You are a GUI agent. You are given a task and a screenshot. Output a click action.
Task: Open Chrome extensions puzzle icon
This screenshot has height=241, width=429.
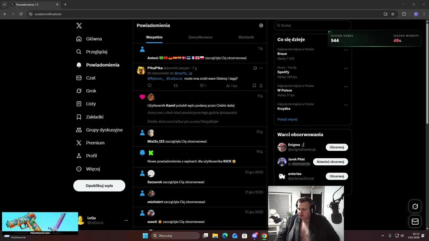pos(404,14)
